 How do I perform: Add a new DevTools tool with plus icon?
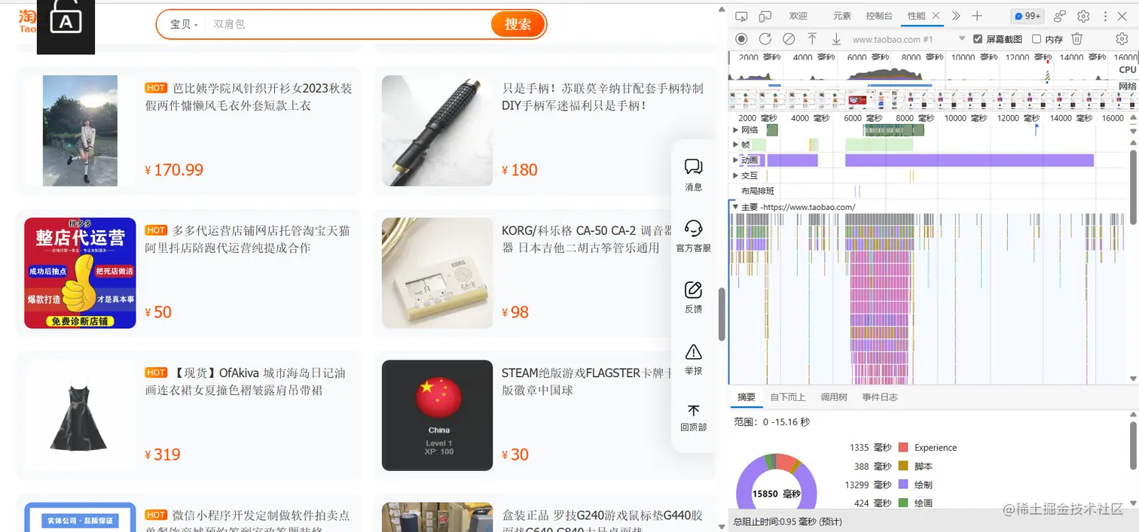click(x=977, y=16)
